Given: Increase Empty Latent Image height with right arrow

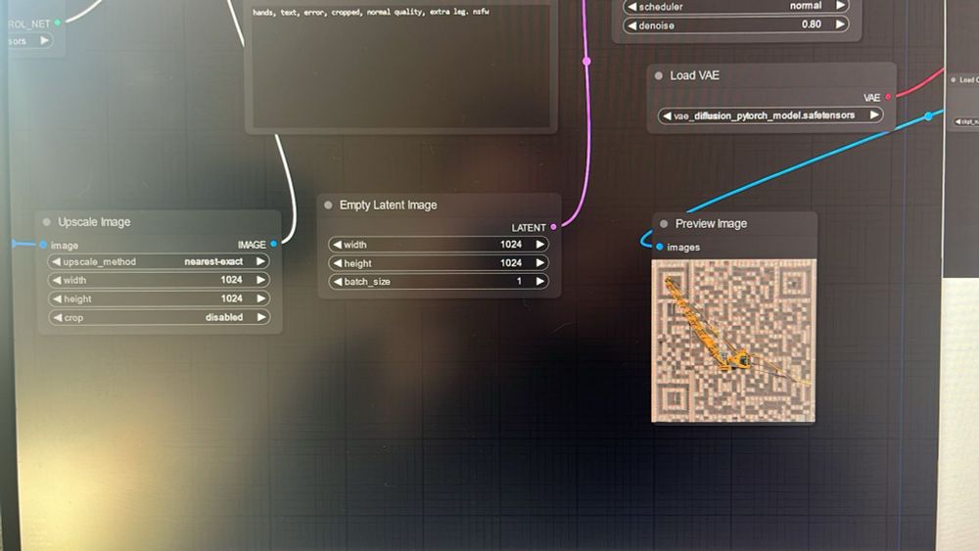Looking at the screenshot, I should [x=540, y=263].
